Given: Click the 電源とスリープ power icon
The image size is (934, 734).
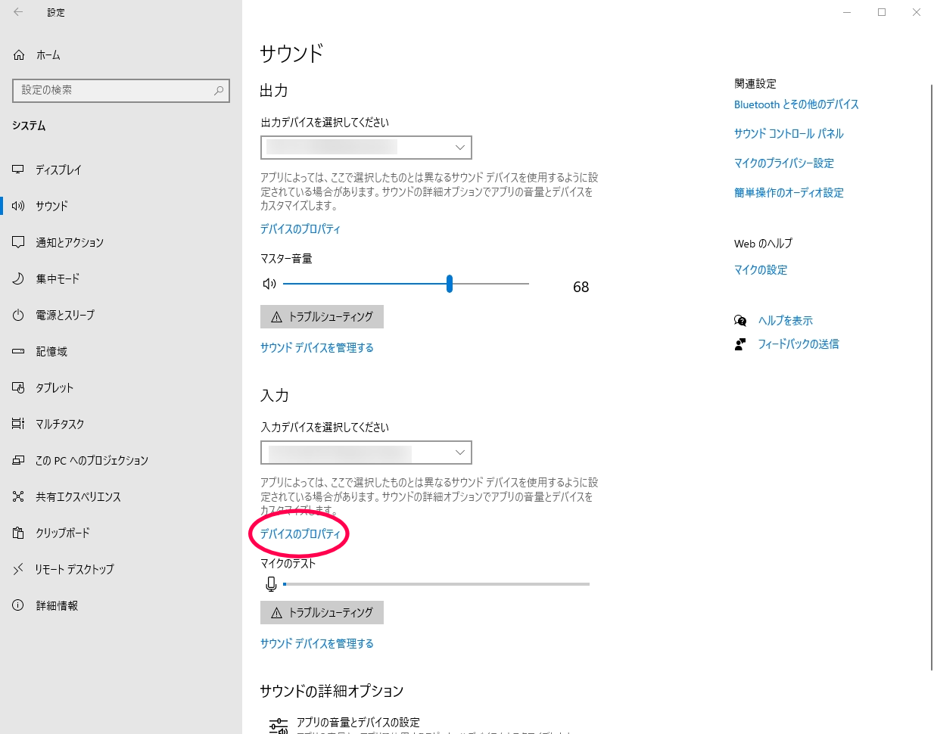Looking at the screenshot, I should 18,315.
